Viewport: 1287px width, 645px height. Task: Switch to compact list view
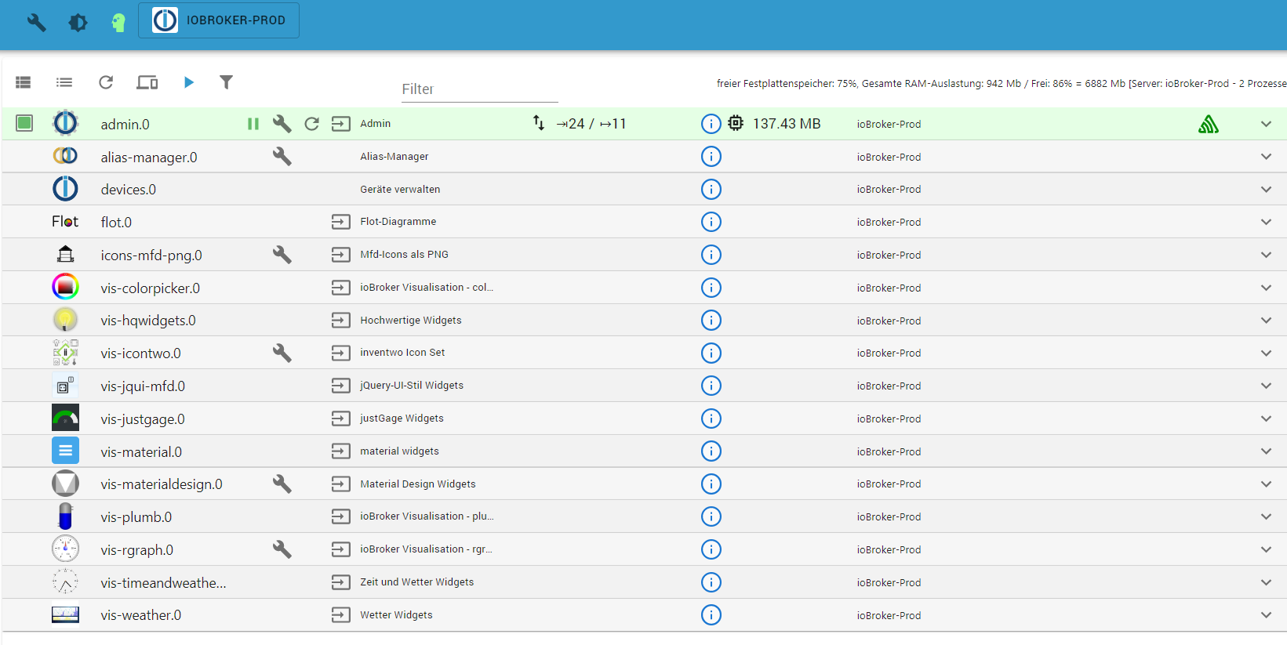coord(64,82)
